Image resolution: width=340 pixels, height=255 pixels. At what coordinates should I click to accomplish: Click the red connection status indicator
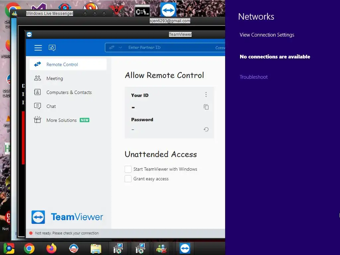pos(31,233)
